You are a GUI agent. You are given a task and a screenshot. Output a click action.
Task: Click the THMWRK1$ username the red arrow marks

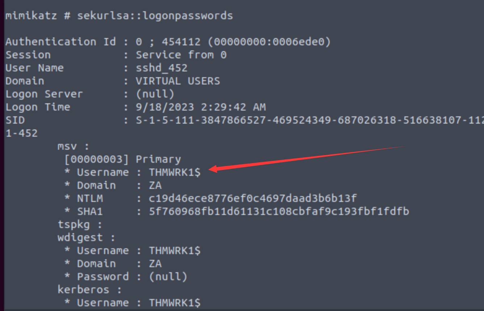tap(174, 173)
